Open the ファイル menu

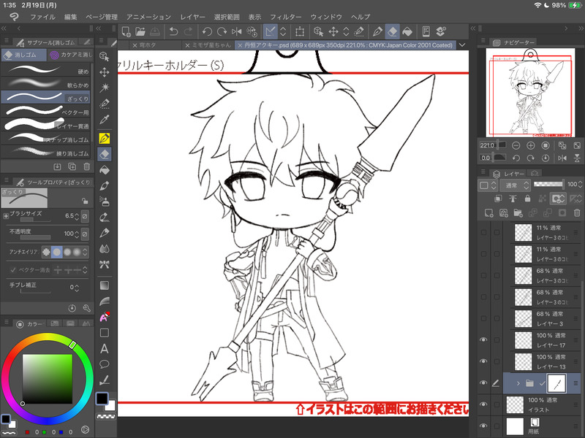[x=42, y=17]
